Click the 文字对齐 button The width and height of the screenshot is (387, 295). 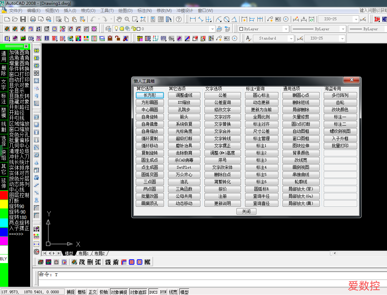222,117
